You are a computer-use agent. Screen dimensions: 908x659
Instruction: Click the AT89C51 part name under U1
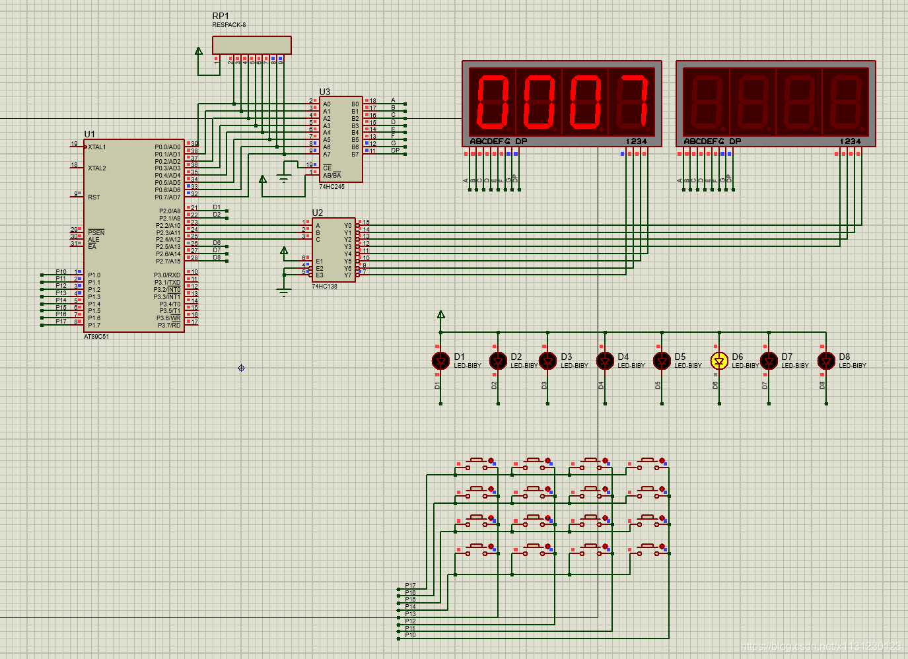click(96, 337)
